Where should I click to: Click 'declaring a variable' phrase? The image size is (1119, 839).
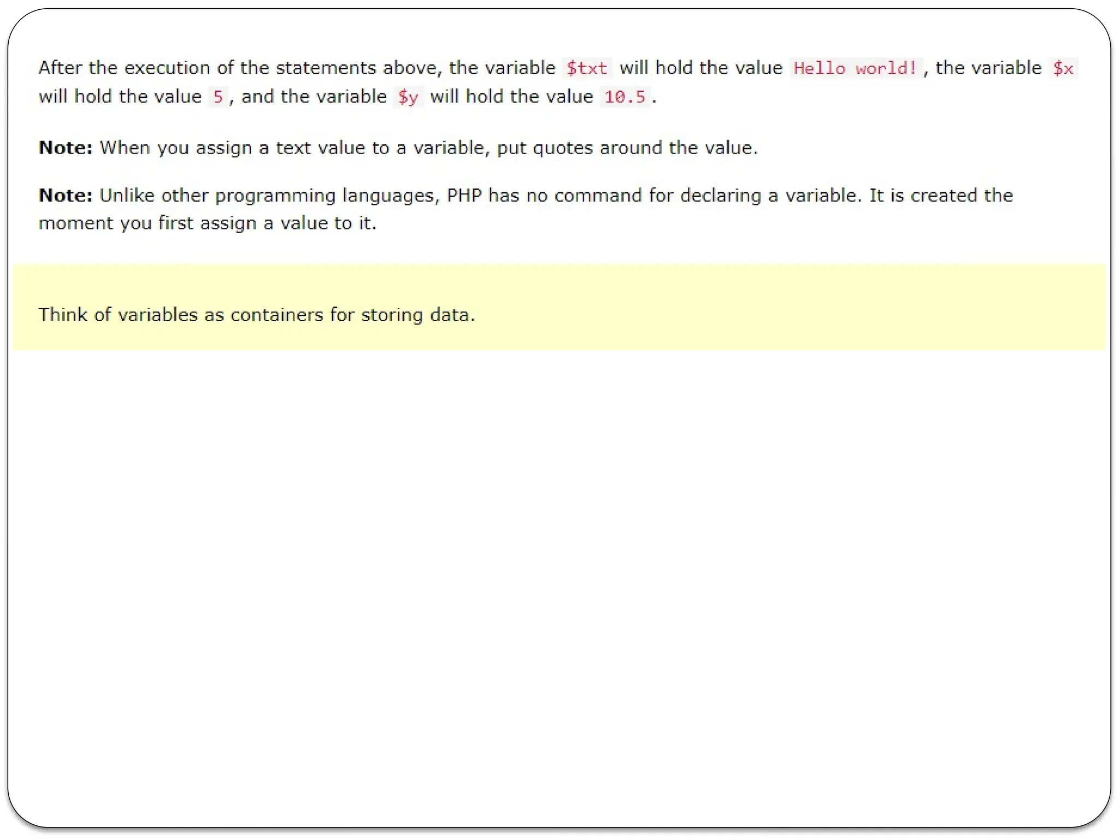tap(770, 196)
